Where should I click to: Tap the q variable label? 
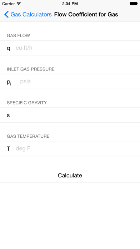pyautogui.click(x=9, y=48)
